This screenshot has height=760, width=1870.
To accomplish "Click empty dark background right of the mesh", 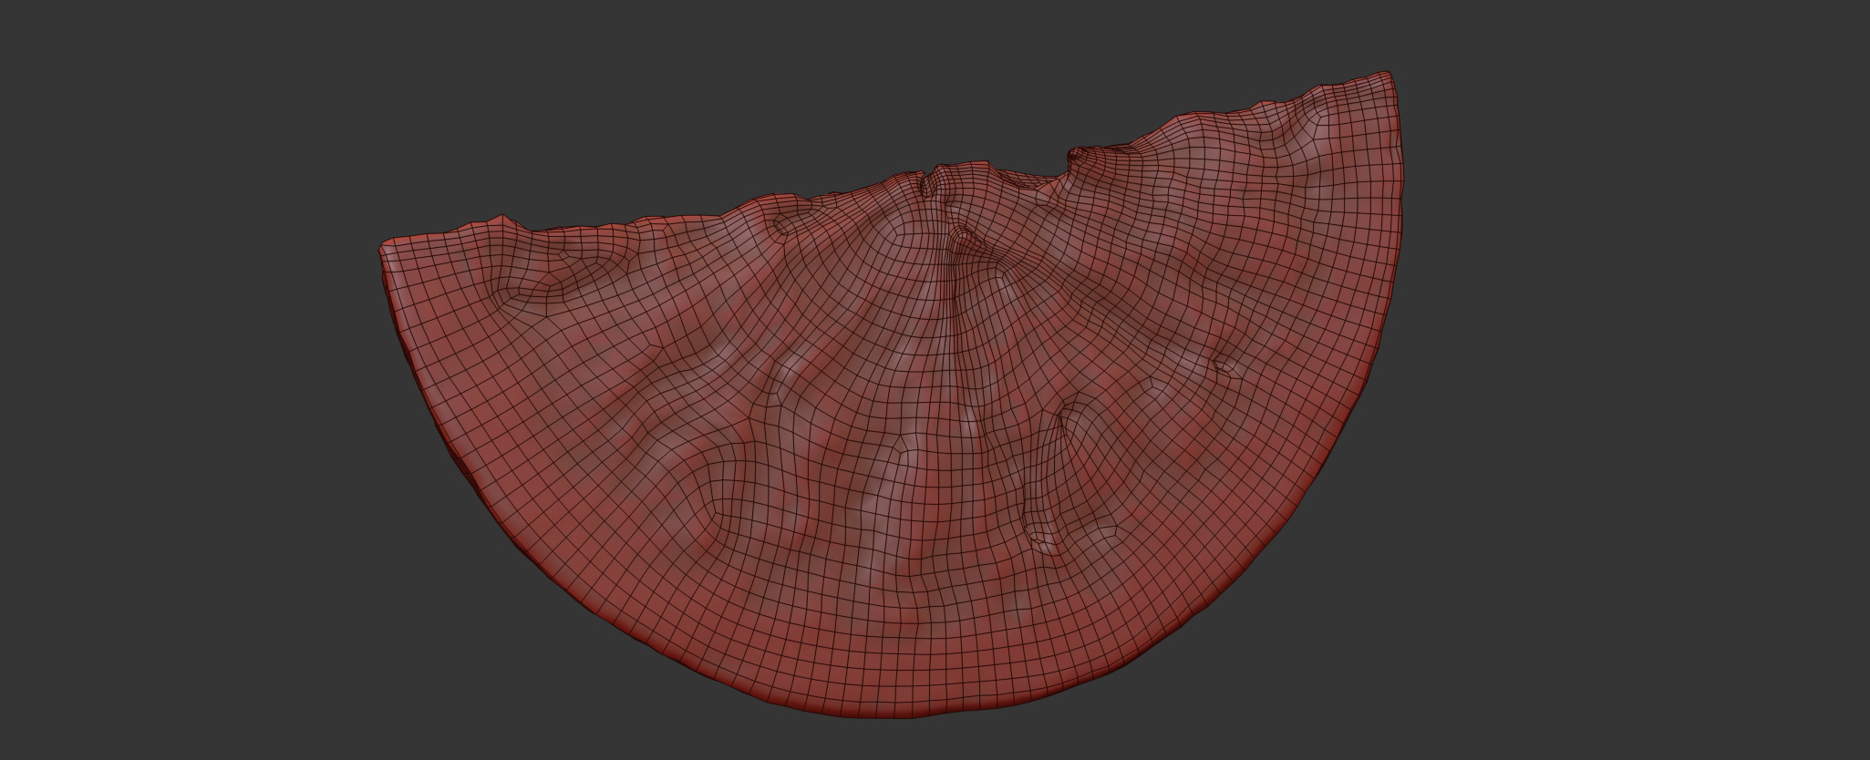I will [x=1641, y=410].
